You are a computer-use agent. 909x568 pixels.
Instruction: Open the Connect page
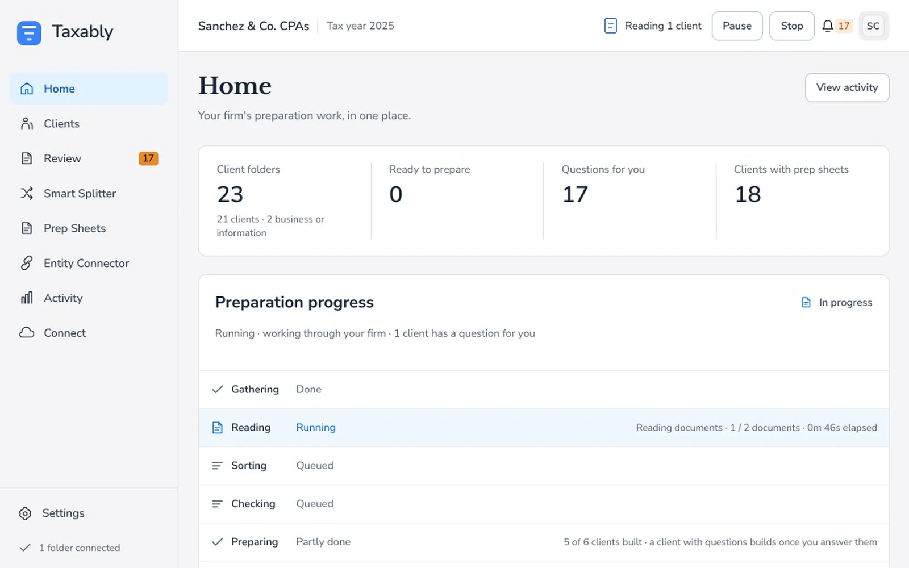89,333
